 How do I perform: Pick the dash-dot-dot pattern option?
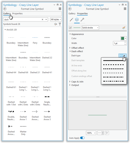[x=114, y=81]
